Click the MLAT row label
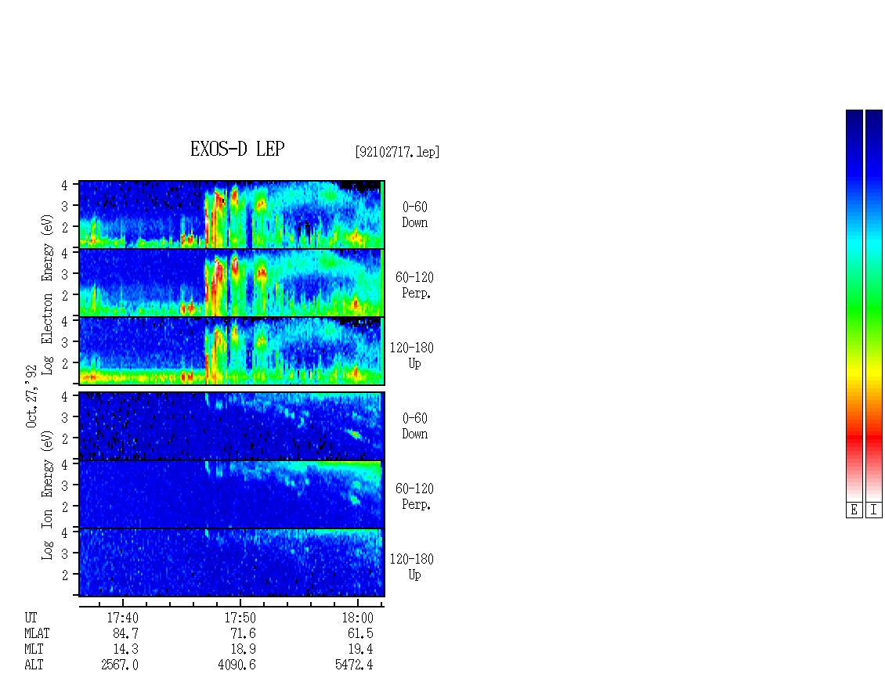This screenshot has height=685, width=885. [x=37, y=633]
